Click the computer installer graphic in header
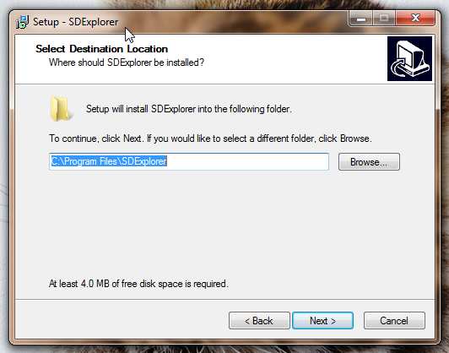 [409, 59]
